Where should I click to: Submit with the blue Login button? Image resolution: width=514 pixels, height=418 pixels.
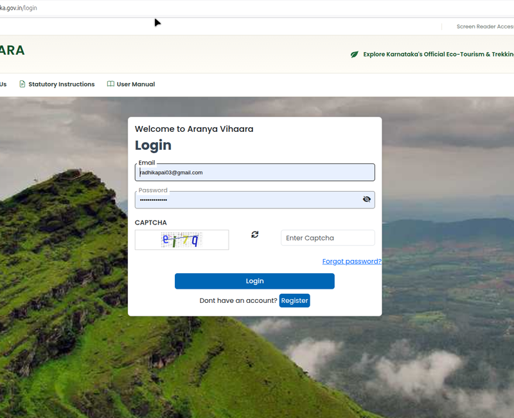tap(254, 281)
